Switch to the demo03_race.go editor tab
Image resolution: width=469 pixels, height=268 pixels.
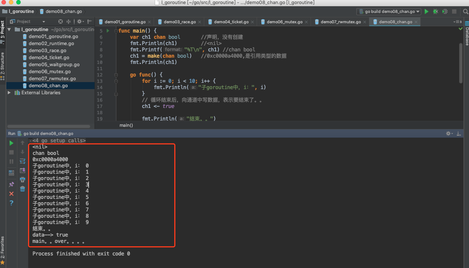coord(179,22)
